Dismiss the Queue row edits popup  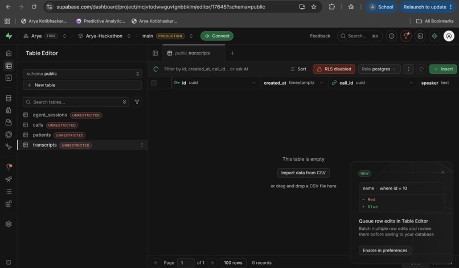pyautogui.click(x=442, y=172)
